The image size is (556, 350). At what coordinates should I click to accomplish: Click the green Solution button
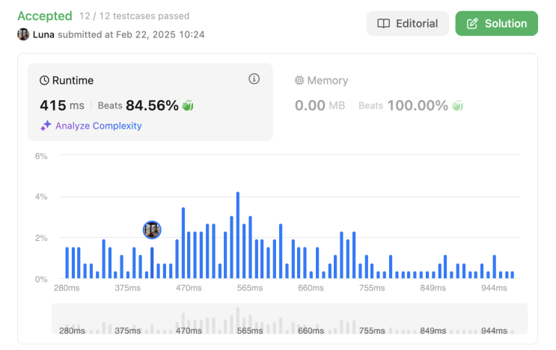point(496,23)
